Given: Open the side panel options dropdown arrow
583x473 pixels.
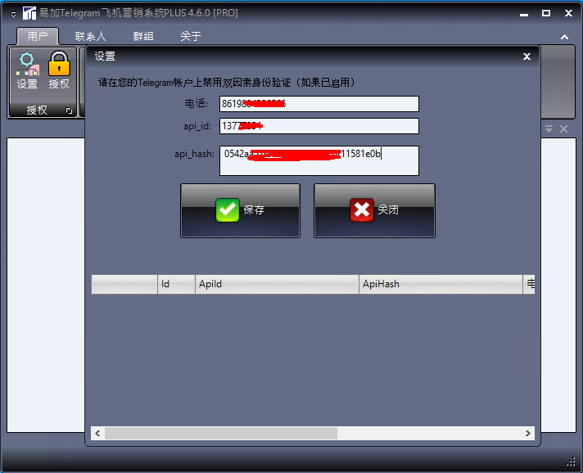Looking at the screenshot, I should click(x=549, y=129).
